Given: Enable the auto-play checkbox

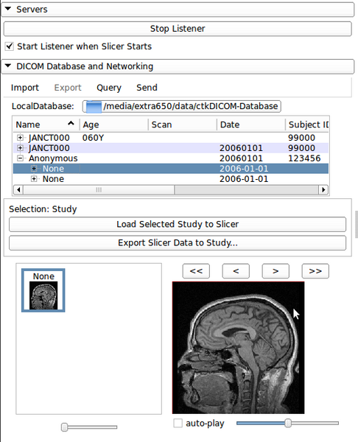Looking at the screenshot, I should (x=178, y=423).
